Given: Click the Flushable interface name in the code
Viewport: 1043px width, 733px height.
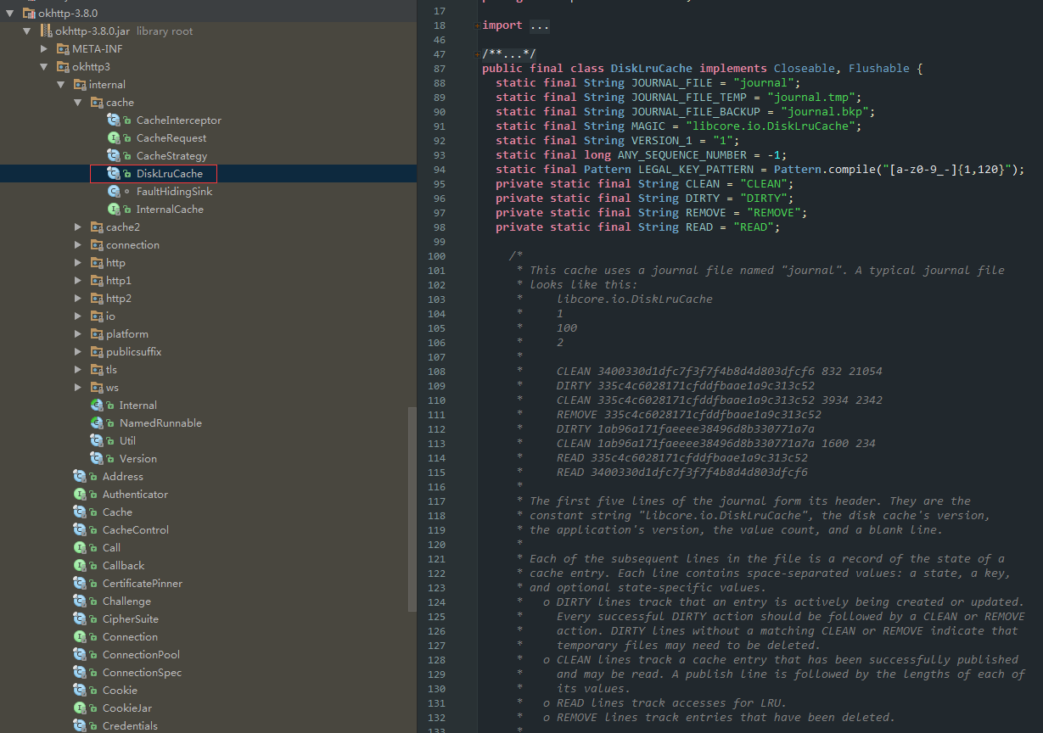Looking at the screenshot, I should coord(879,68).
